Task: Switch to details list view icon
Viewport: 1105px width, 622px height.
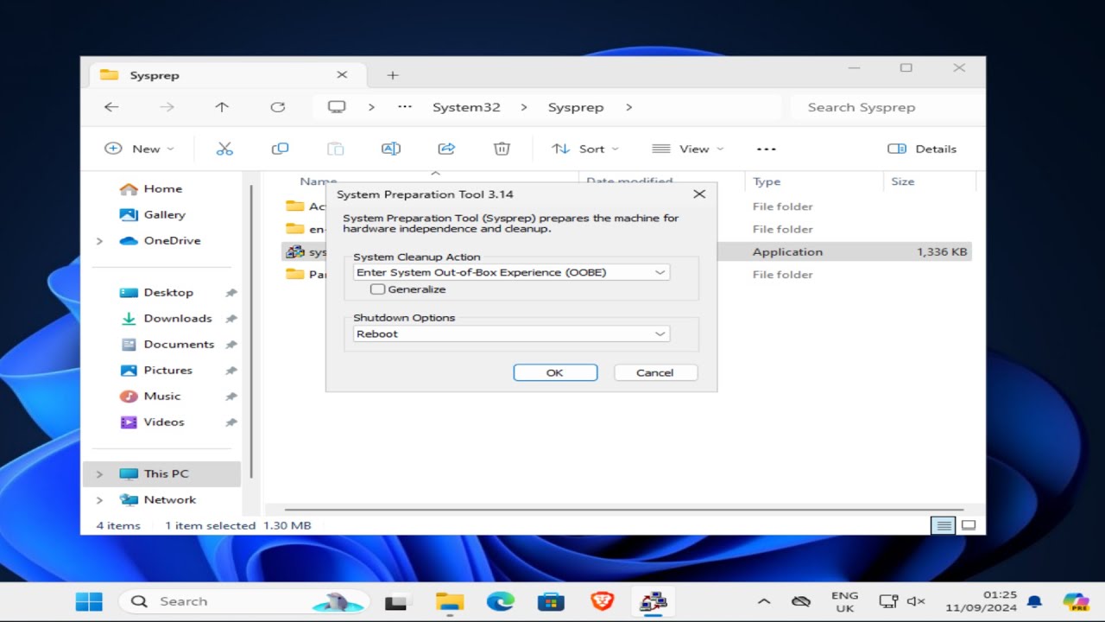Action: [x=943, y=525]
